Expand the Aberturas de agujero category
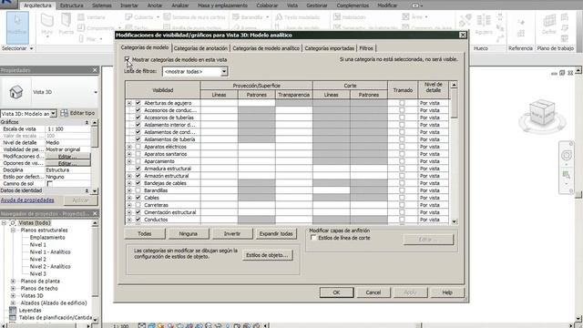 coord(129,103)
